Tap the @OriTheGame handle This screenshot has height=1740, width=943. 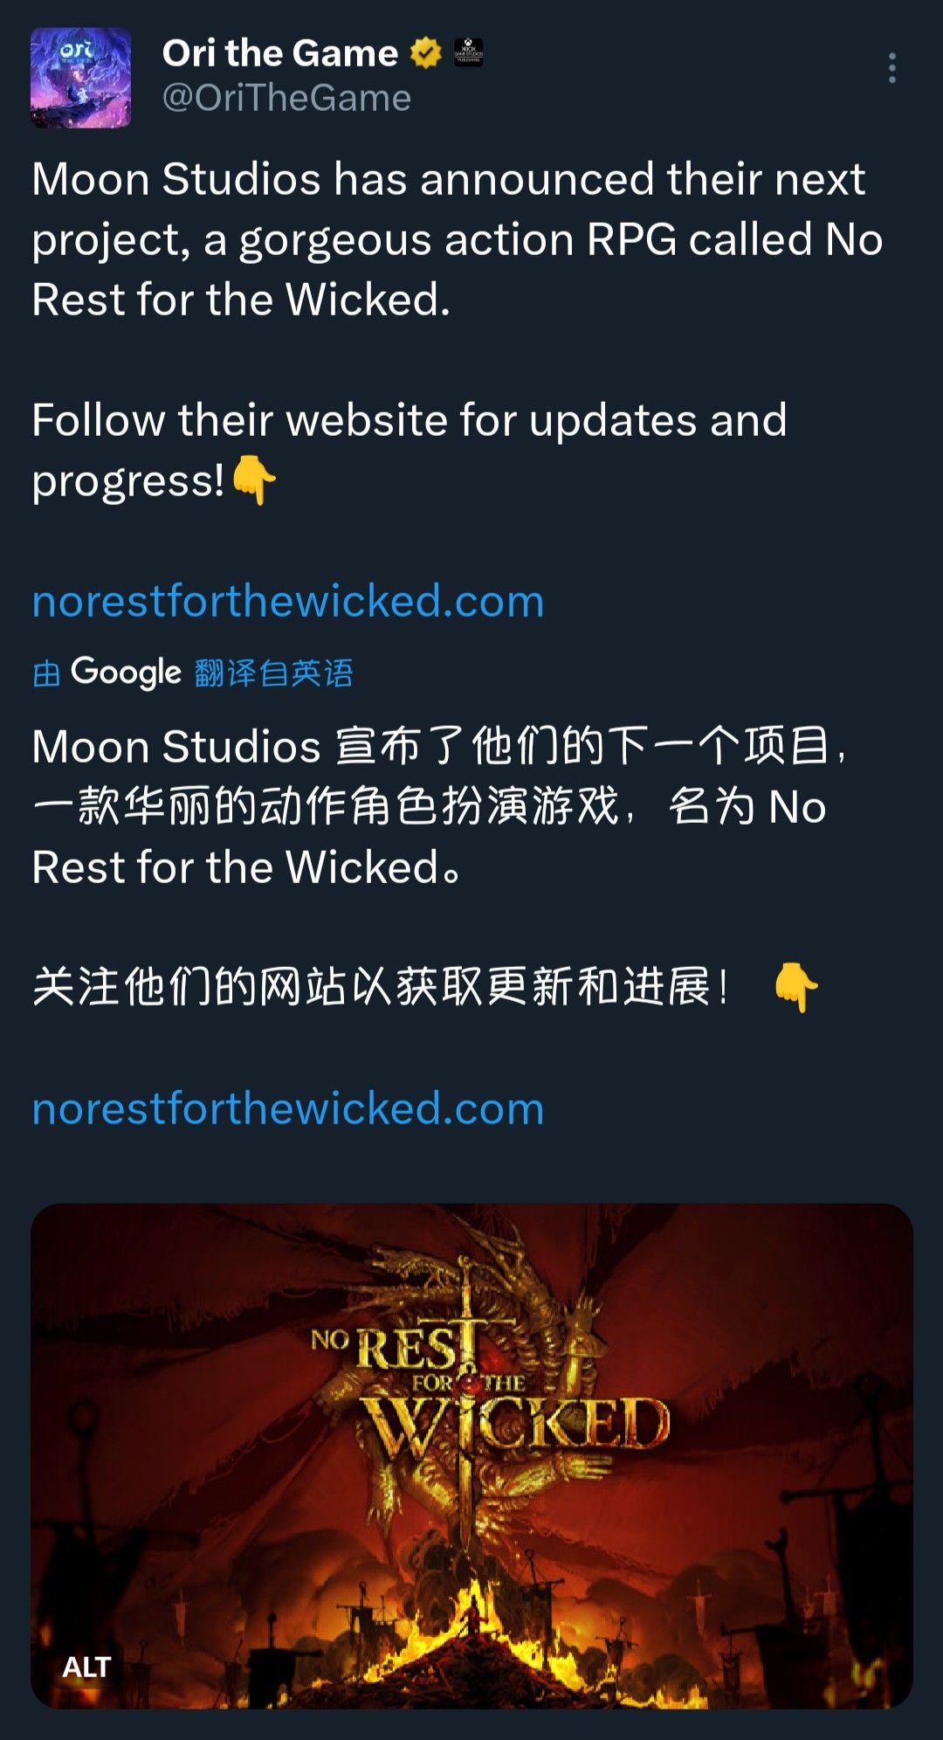[286, 98]
